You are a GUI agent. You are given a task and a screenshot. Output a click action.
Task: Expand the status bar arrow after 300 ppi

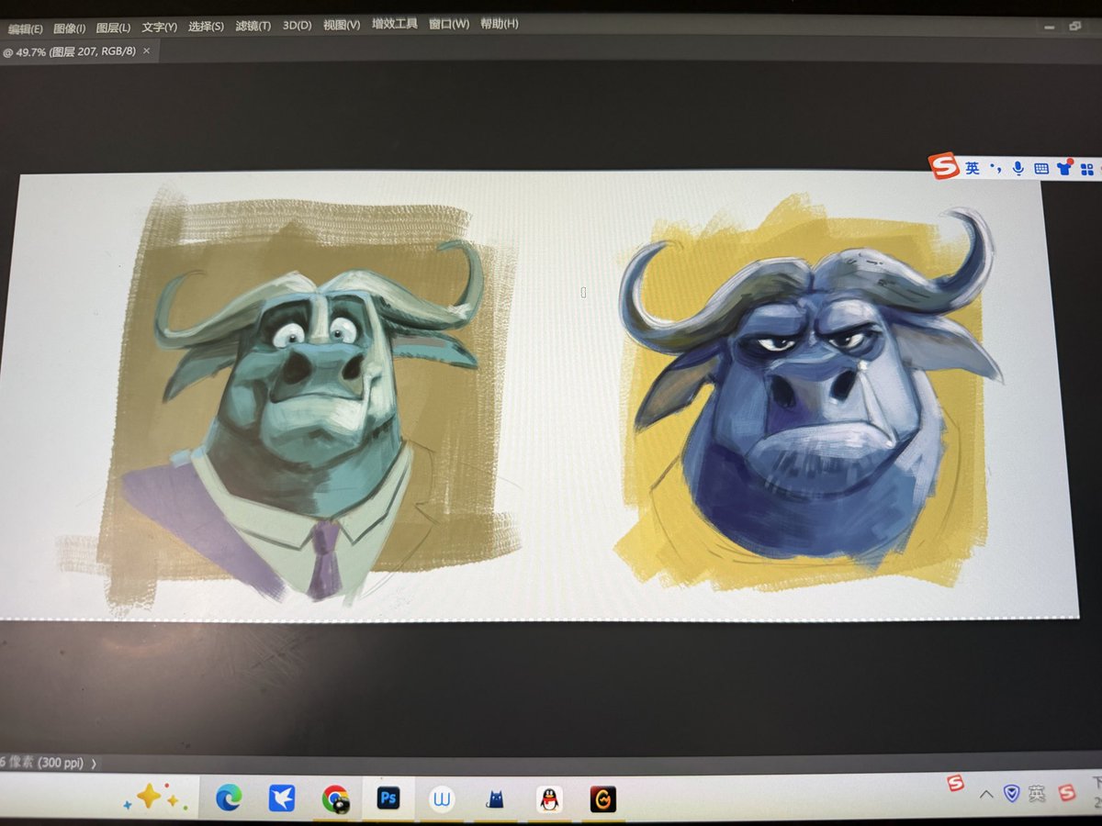tap(94, 763)
